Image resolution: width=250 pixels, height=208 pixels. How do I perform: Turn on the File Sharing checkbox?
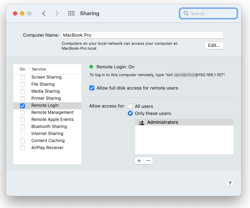(23, 84)
